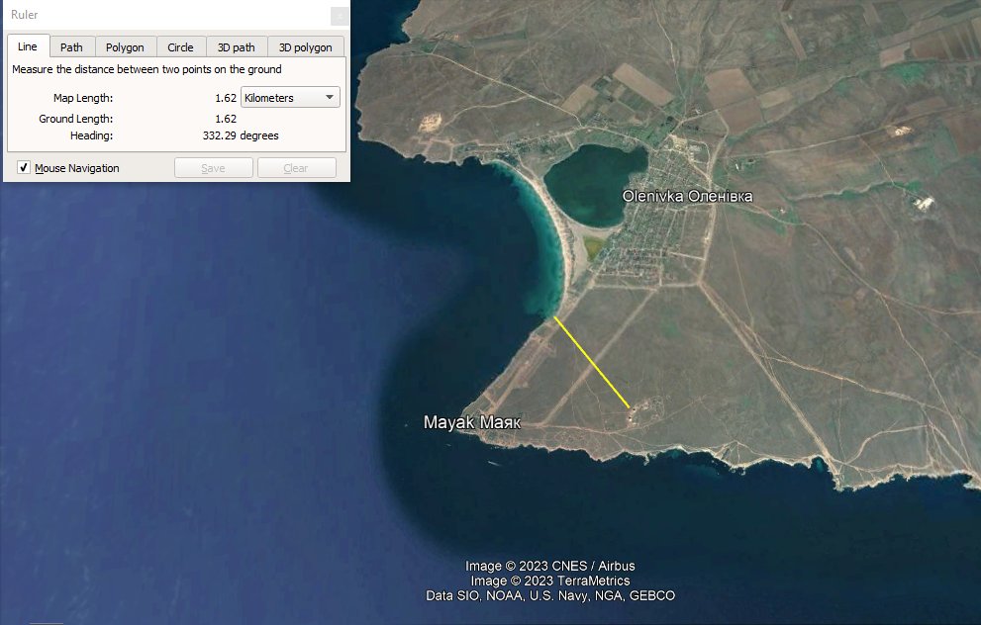
Task: Close the Ruler dialog window
Action: point(340,16)
